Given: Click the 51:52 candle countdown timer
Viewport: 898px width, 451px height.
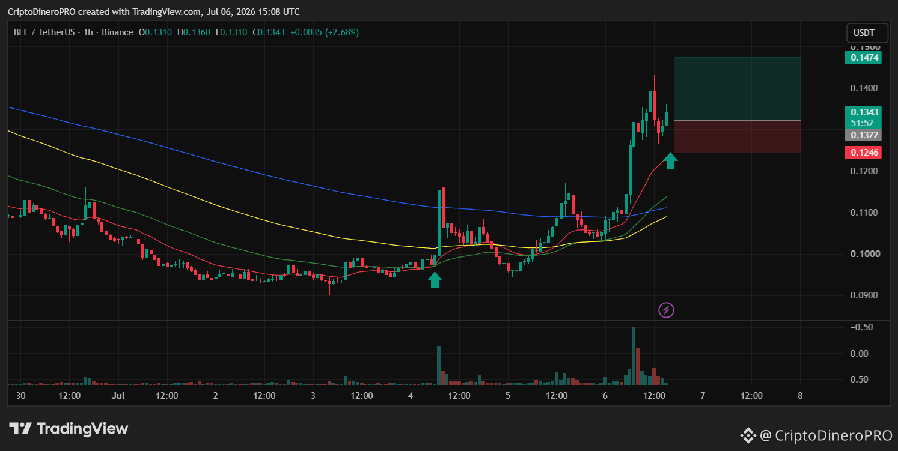Looking at the screenshot, I should point(863,123).
